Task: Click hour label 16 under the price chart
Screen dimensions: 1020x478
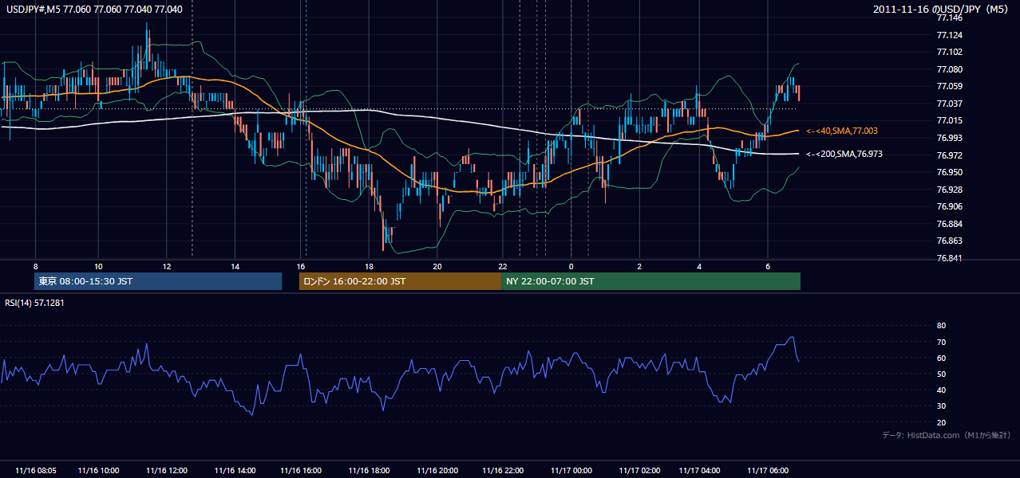Action: (x=301, y=266)
